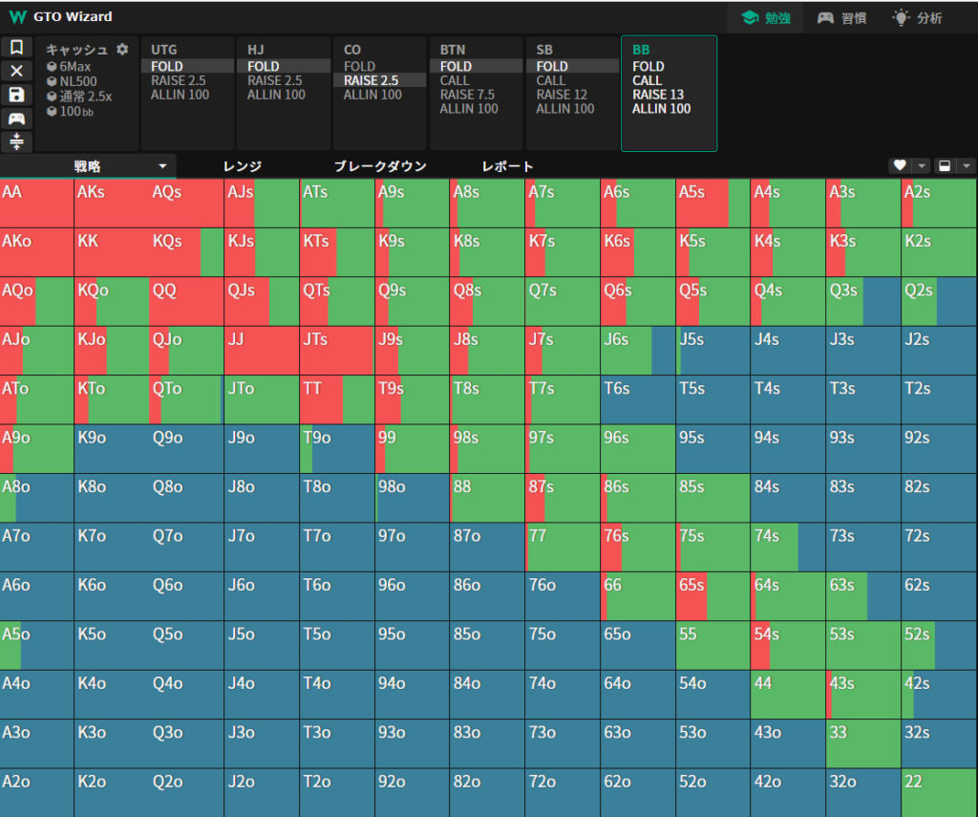Screen dimensions: 978x817
Task: Click the bookmark icon in left toolbar
Action: click(16, 48)
